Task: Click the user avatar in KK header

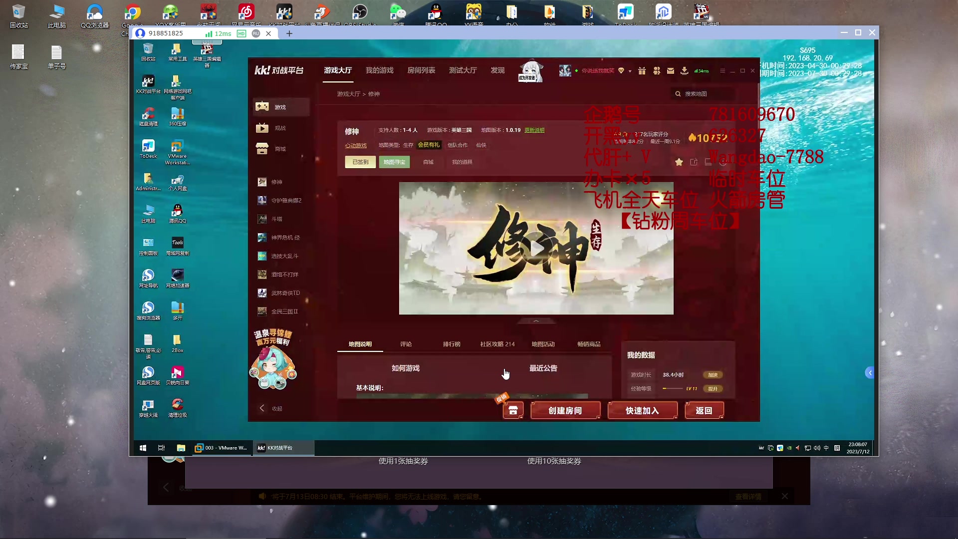Action: point(565,71)
